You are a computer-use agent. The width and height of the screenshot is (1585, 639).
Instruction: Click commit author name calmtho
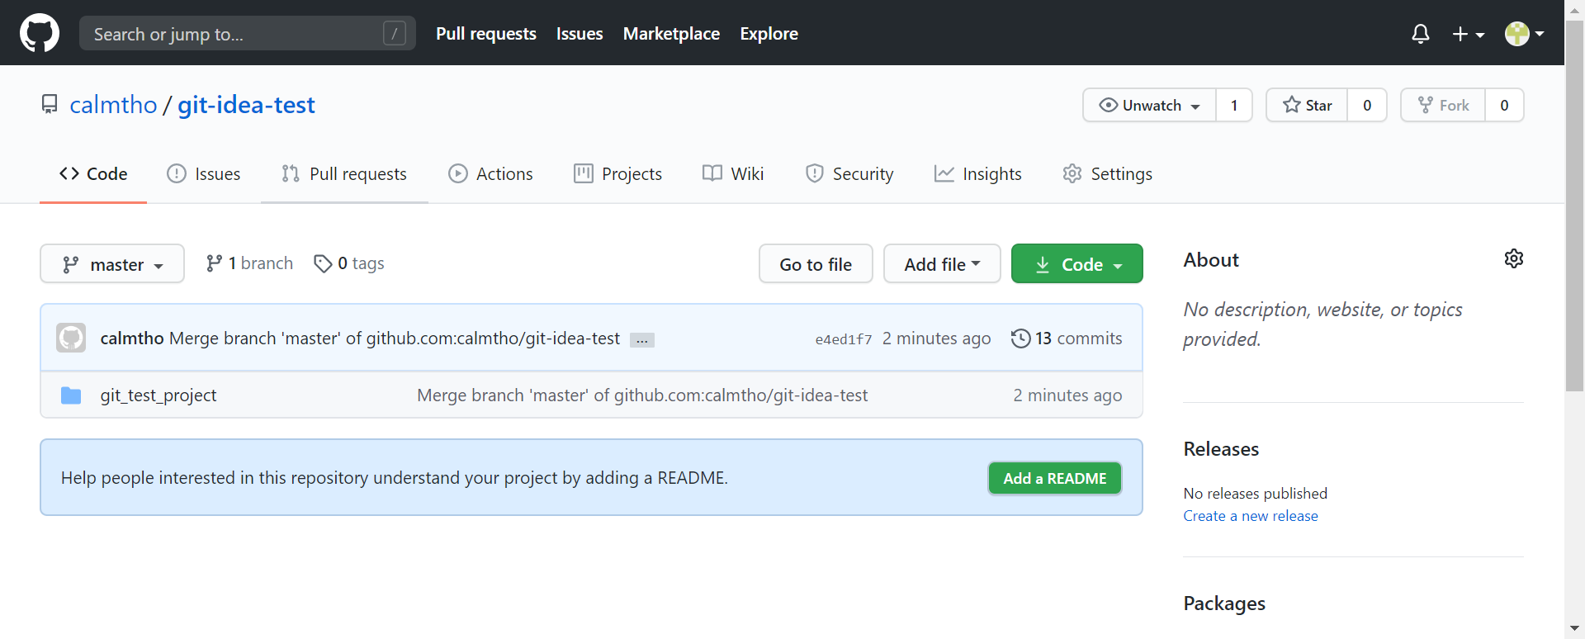tap(132, 338)
